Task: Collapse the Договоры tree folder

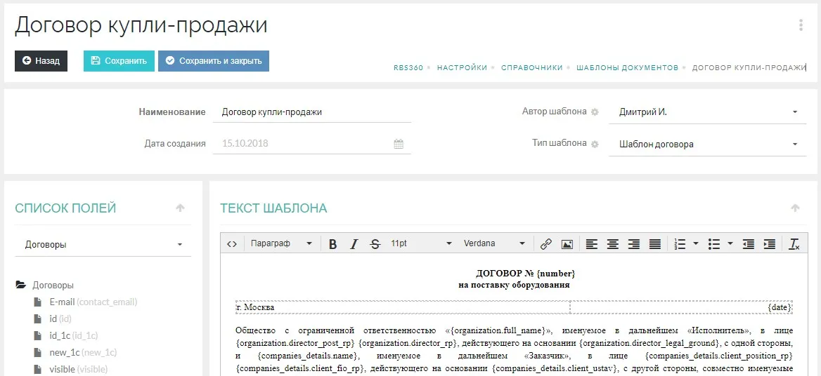Action: coord(21,286)
